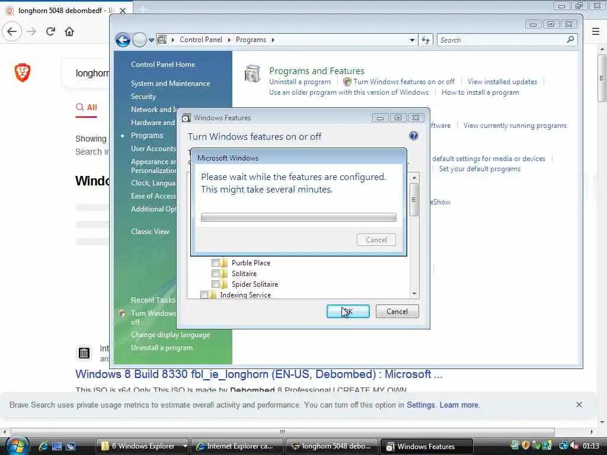The height and width of the screenshot is (455, 607).
Task: Click Settings link in Brave metrics notice
Action: (x=420, y=405)
